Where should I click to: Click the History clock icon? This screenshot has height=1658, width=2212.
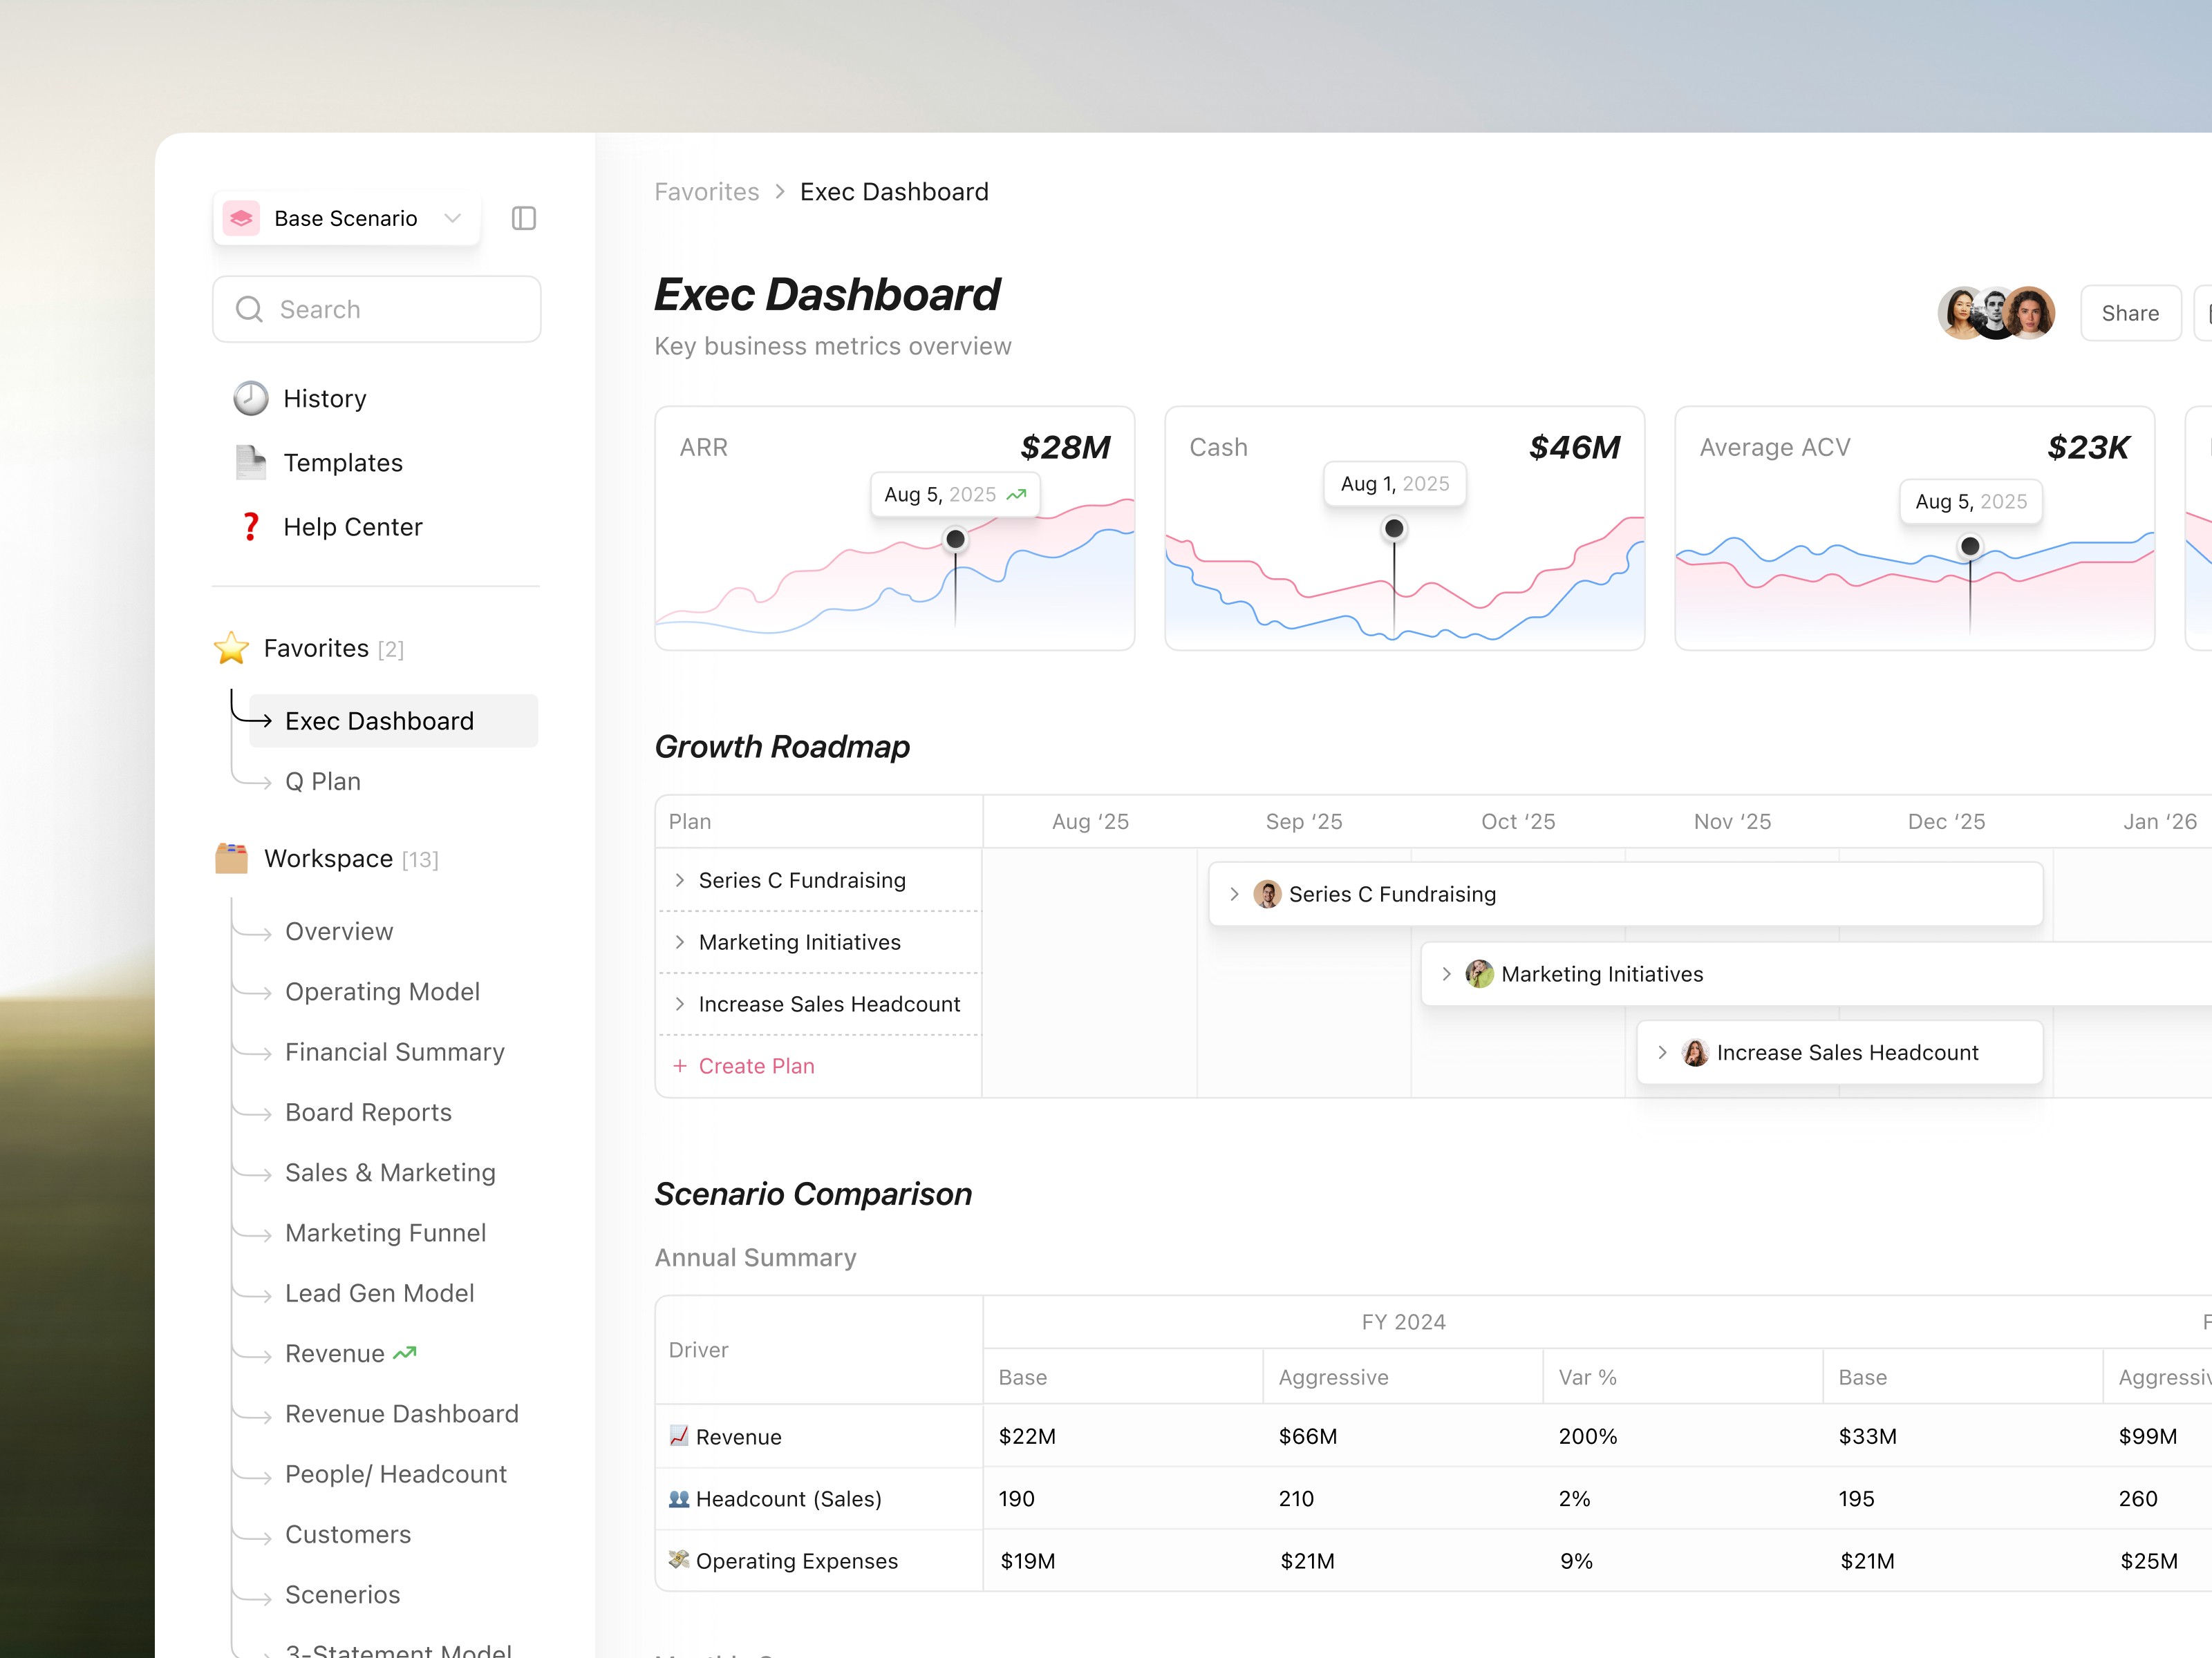251,398
